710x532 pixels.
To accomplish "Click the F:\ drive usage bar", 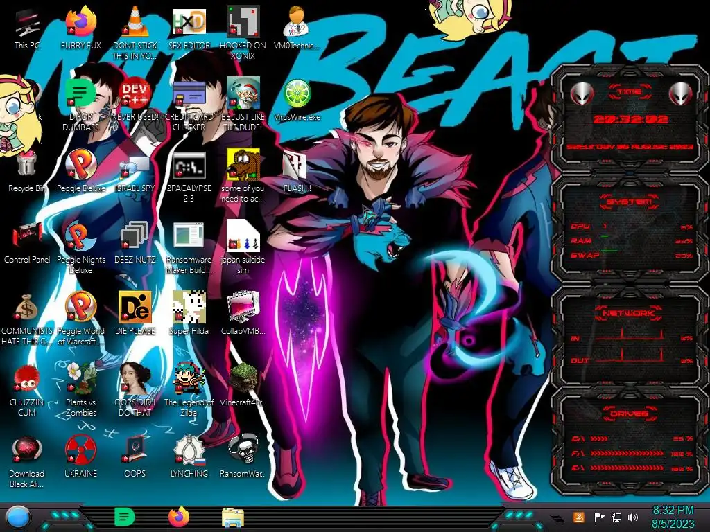I will coord(632,453).
